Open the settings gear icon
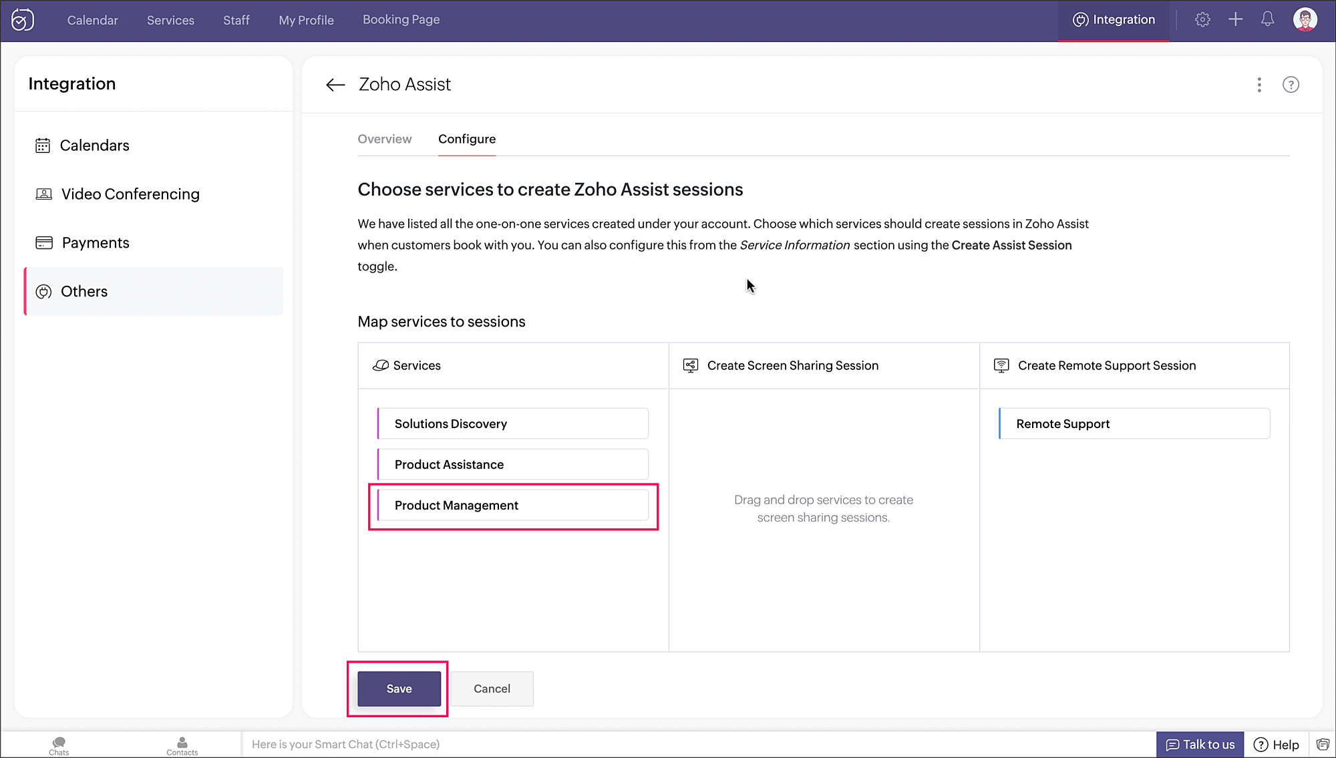Viewport: 1336px width, 758px height. point(1202,20)
